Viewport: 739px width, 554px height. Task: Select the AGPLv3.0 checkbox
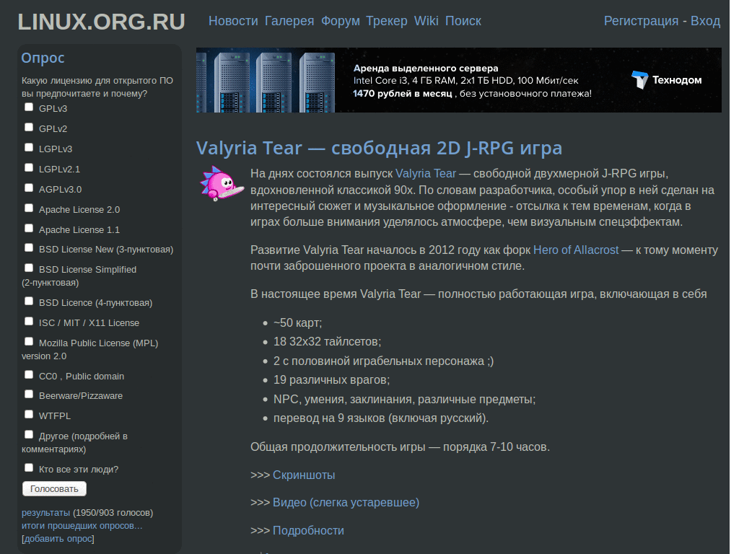click(x=29, y=188)
